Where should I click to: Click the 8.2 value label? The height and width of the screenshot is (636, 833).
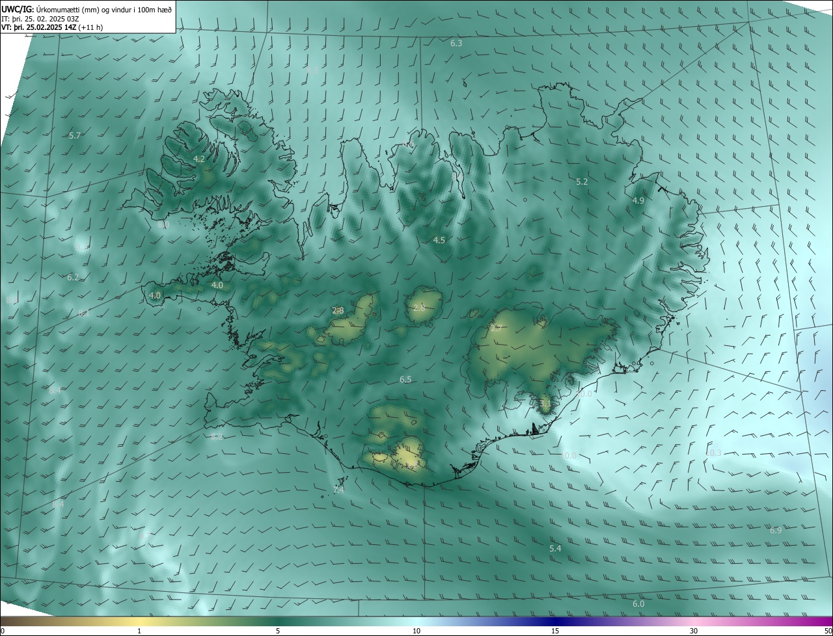[217, 437]
